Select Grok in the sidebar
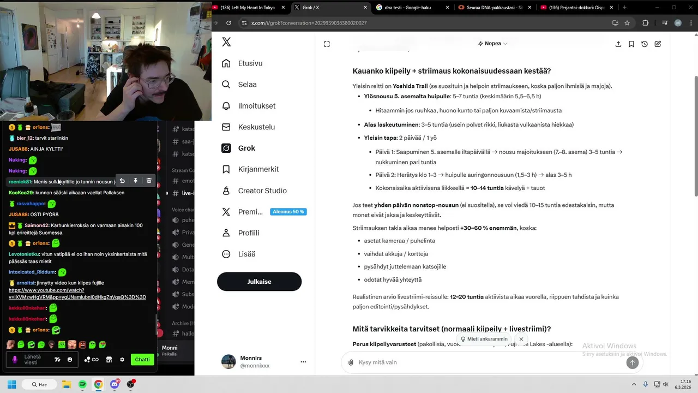This screenshot has width=698, height=393. 238,148
